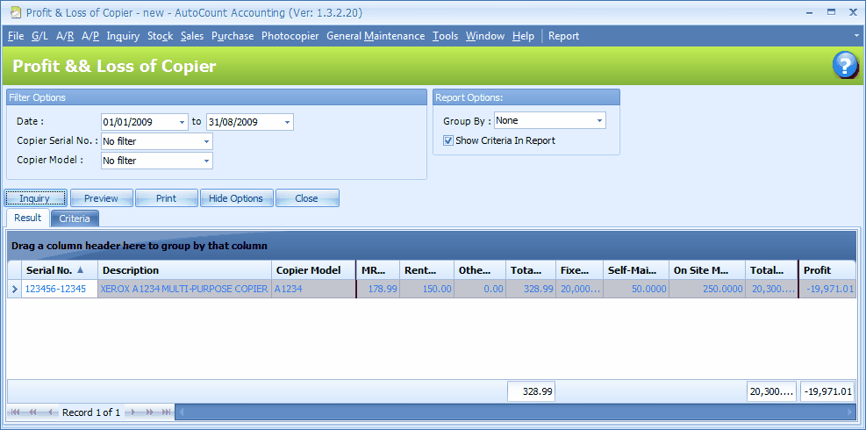Go to last record in navigator

[x=165, y=412]
